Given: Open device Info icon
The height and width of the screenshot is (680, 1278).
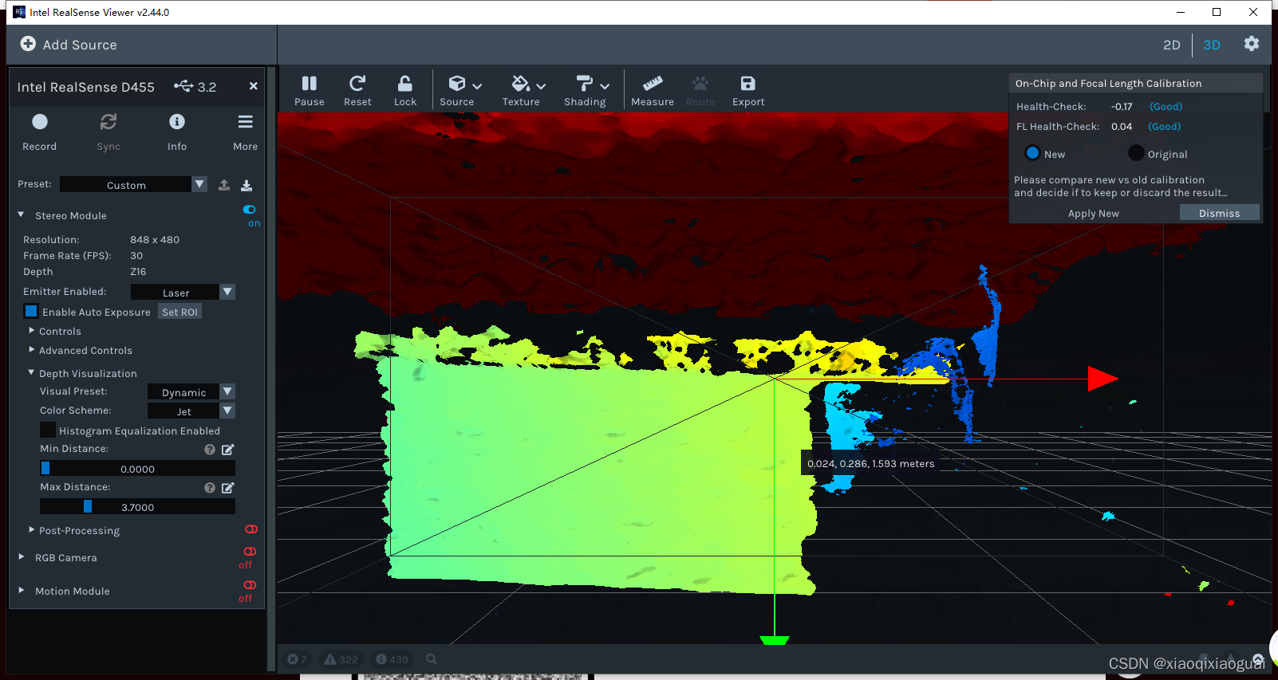Looking at the screenshot, I should (x=177, y=121).
